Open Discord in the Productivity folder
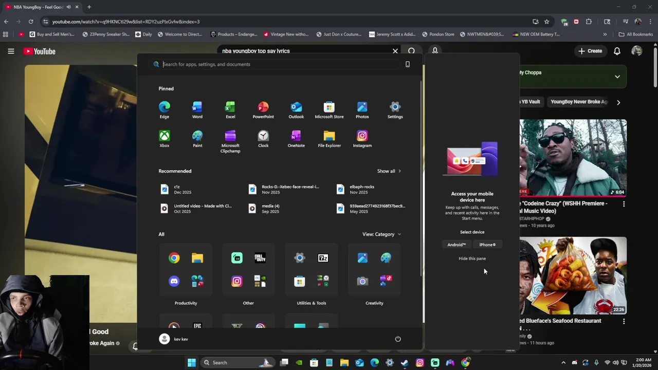The height and width of the screenshot is (370, 658). click(174, 281)
